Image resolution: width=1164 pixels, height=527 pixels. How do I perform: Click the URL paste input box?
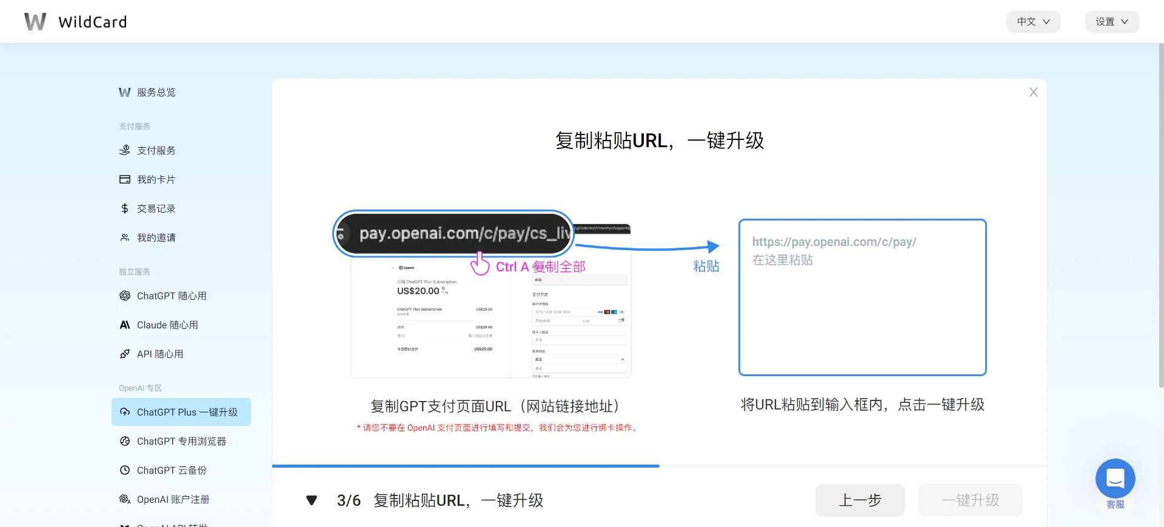862,297
